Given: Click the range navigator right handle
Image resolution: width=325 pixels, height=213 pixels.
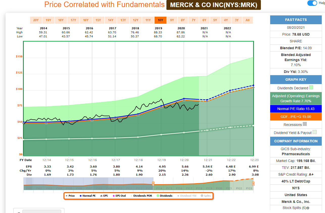Looking at the screenshot, I should tap(253, 183).
